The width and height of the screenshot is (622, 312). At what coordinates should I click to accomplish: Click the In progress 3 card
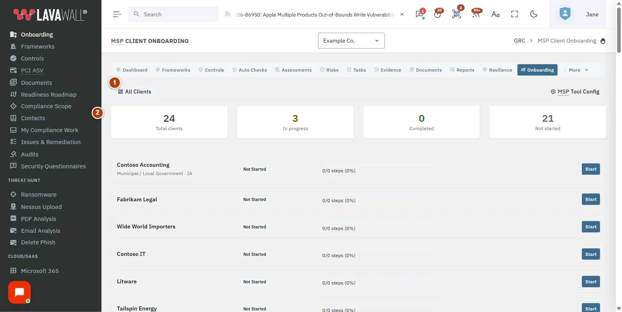click(295, 122)
